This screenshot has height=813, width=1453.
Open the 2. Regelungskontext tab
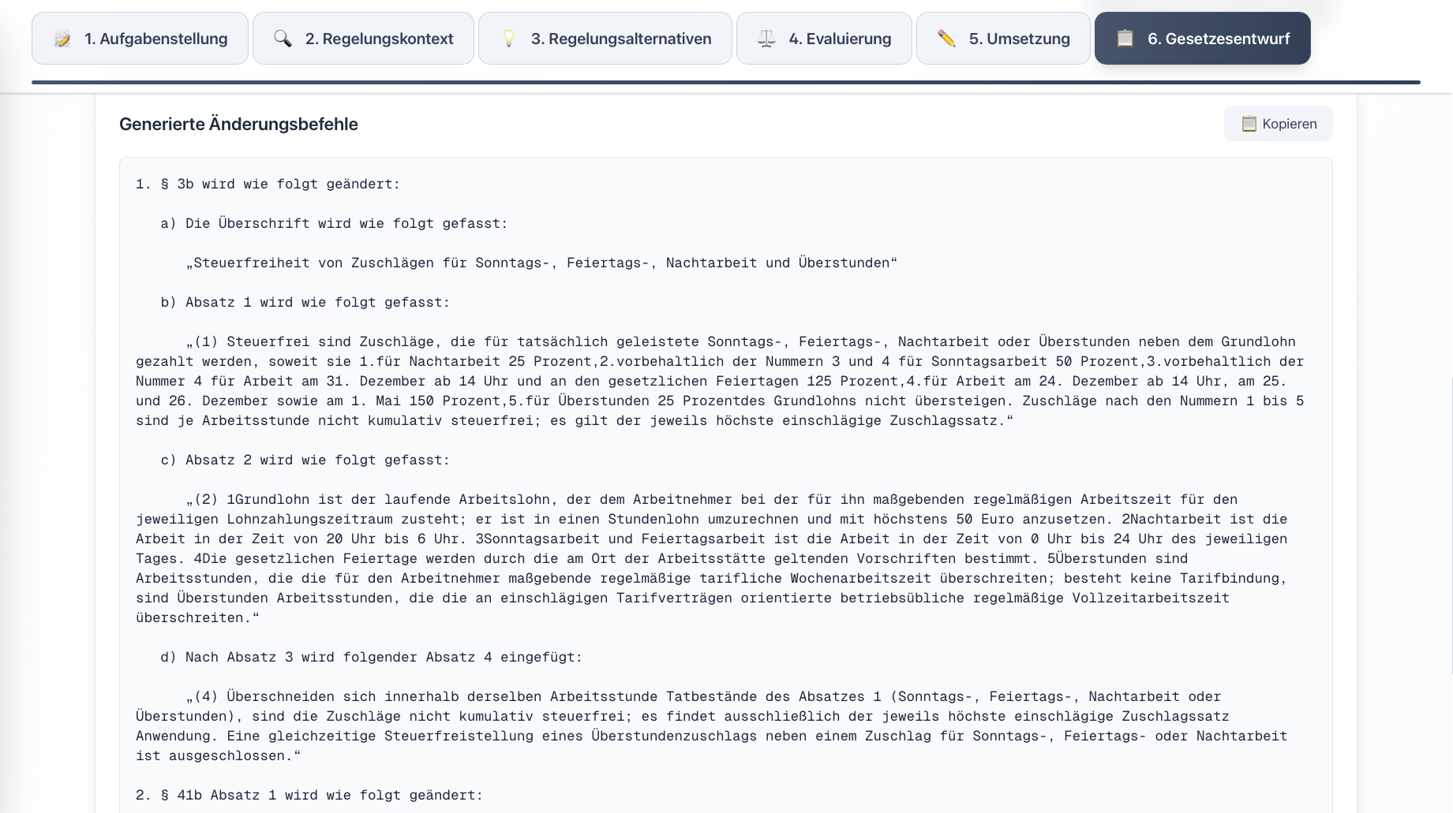pos(363,38)
